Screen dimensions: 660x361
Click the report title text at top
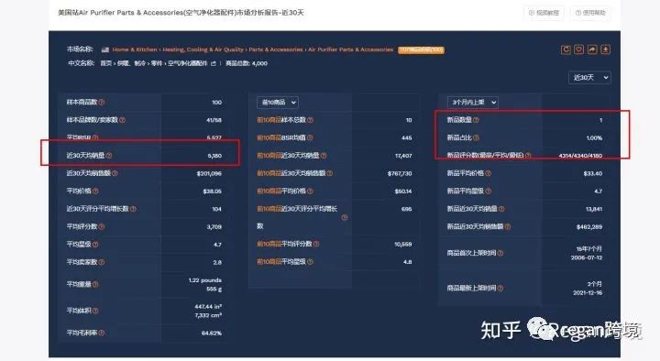181,13
